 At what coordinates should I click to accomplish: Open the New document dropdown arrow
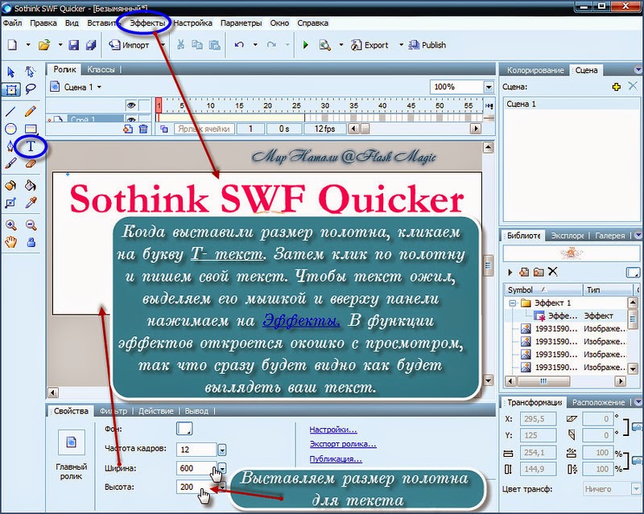(x=28, y=45)
